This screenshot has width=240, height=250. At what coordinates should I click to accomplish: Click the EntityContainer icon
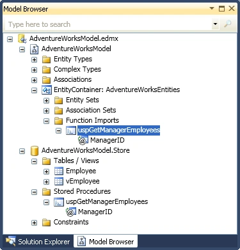47,90
